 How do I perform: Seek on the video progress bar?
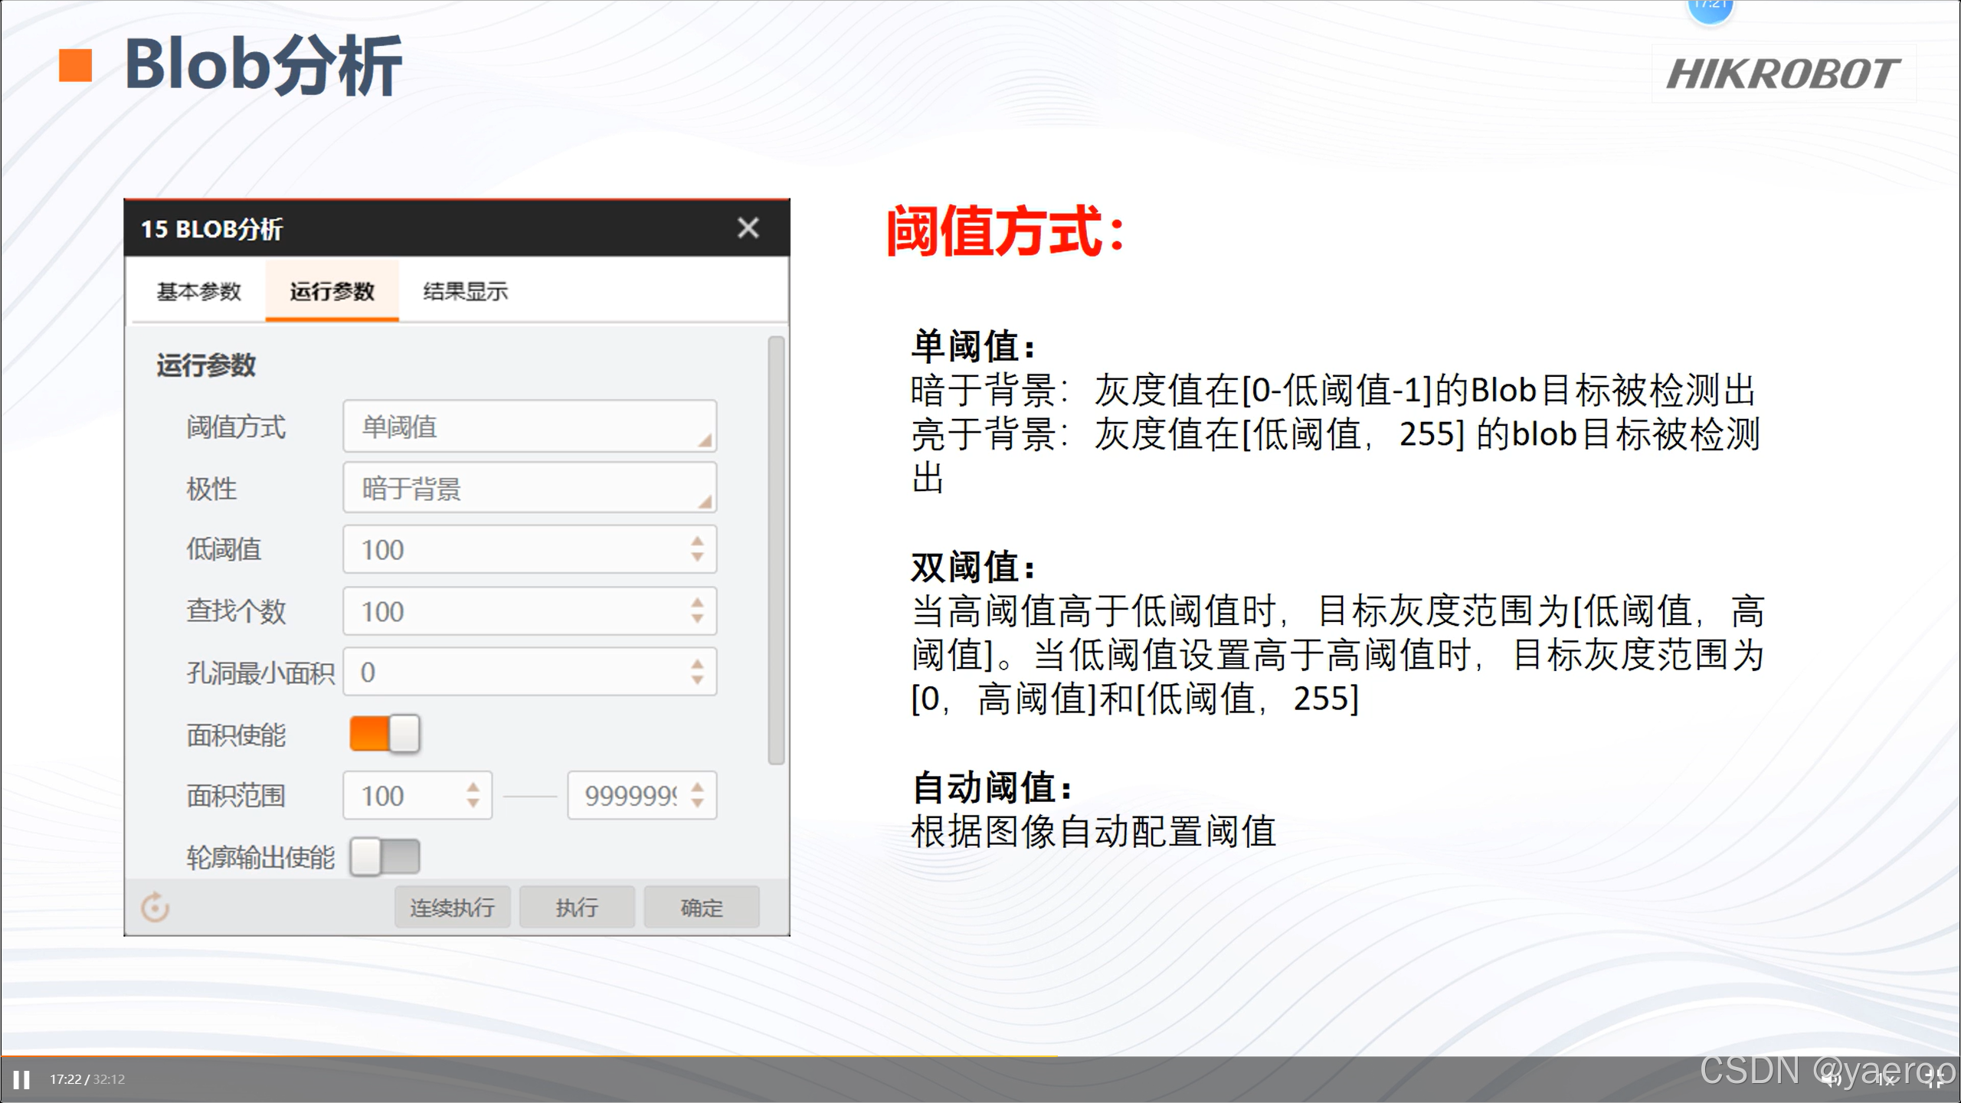coord(980,1056)
